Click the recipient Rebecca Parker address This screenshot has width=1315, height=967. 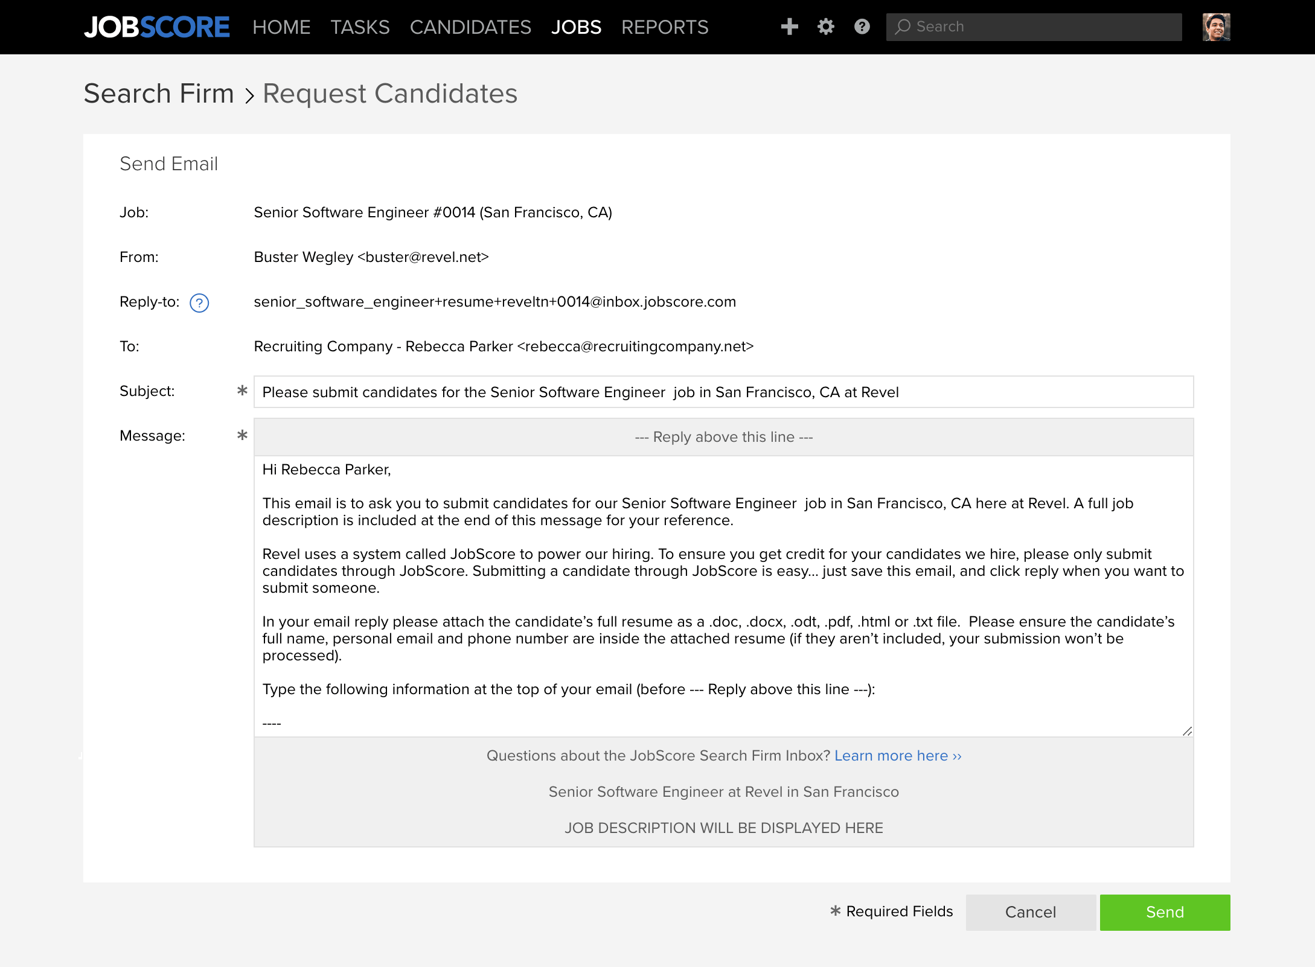pyautogui.click(x=504, y=346)
